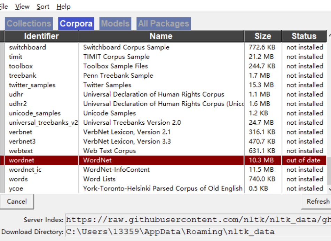331x241 pixels.
Task: Switch to the Models tab
Action: tap(115, 23)
